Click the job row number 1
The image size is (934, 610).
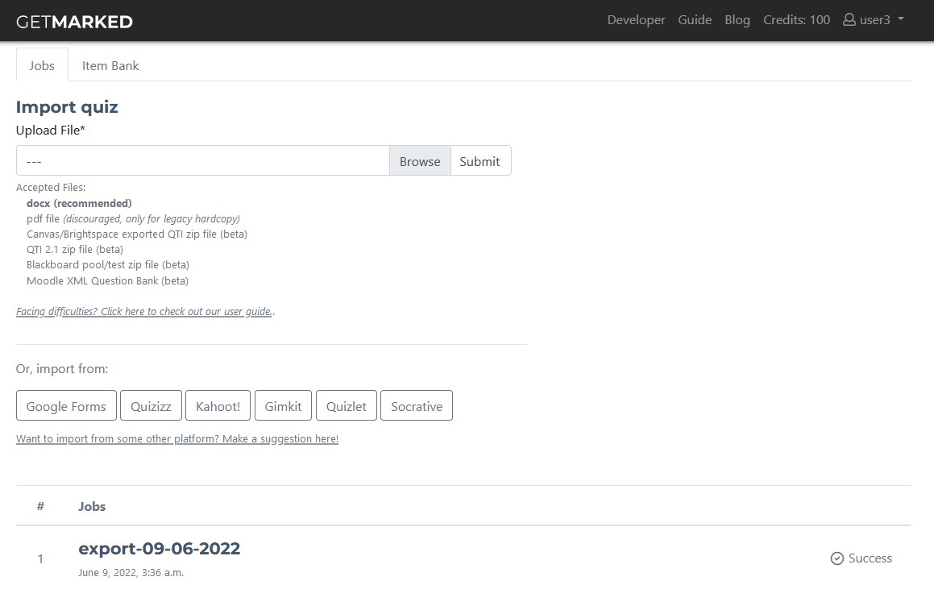(x=40, y=558)
